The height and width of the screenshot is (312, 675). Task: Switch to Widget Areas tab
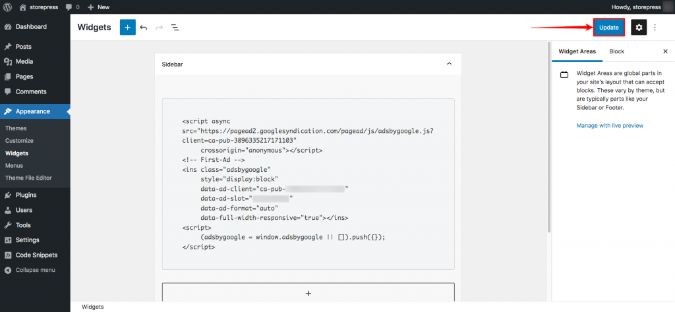[x=577, y=51]
